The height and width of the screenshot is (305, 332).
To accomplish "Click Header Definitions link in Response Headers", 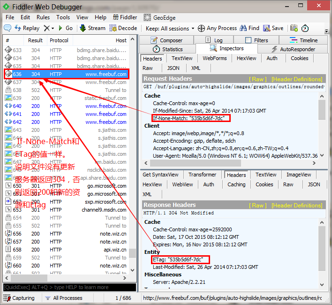I will click(x=297, y=206).
